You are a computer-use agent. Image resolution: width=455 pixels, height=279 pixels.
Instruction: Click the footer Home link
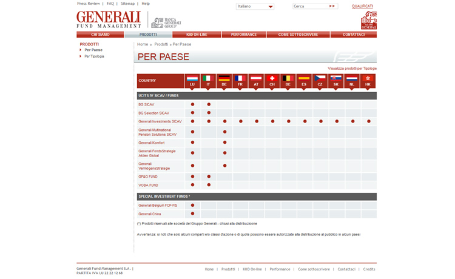click(209, 269)
